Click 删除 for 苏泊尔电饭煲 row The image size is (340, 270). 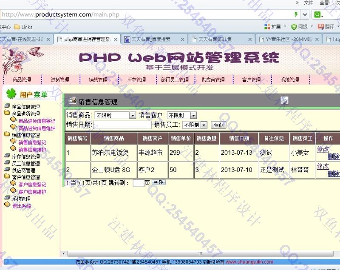pyautogui.click(x=334, y=156)
